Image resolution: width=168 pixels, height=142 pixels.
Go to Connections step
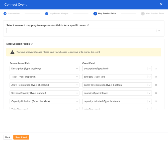pyautogui.click(x=14, y=14)
